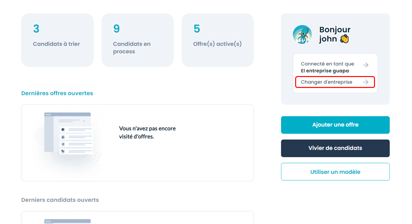
Task: Click the "El entreprise guapa" company name
Action: tap(325, 71)
